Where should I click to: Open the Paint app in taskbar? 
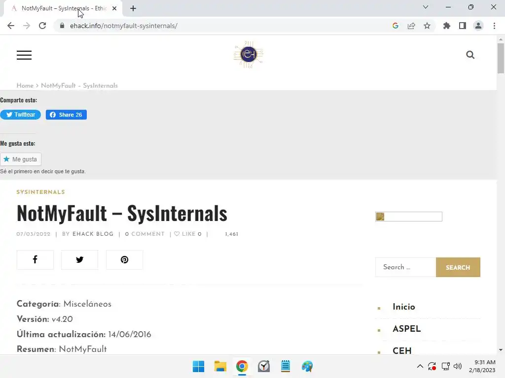click(x=307, y=366)
